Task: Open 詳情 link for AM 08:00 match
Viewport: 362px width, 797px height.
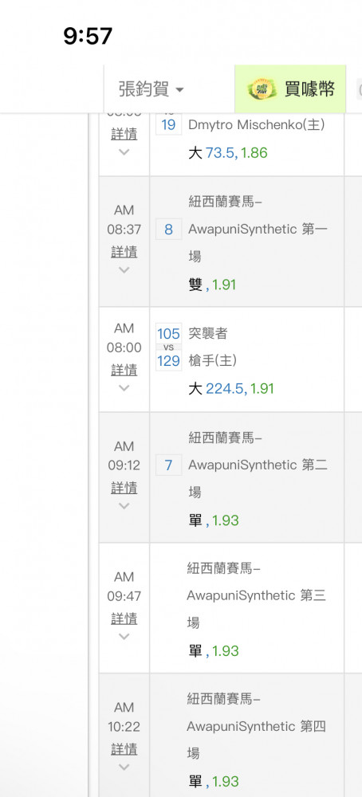Action: (x=124, y=370)
